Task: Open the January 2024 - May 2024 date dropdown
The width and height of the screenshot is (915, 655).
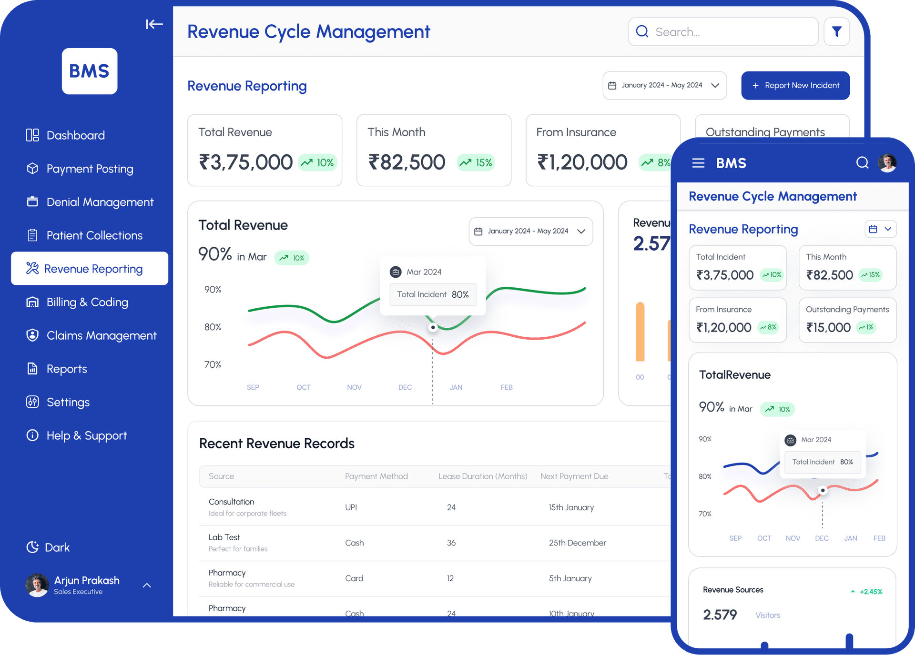Action: (x=664, y=85)
